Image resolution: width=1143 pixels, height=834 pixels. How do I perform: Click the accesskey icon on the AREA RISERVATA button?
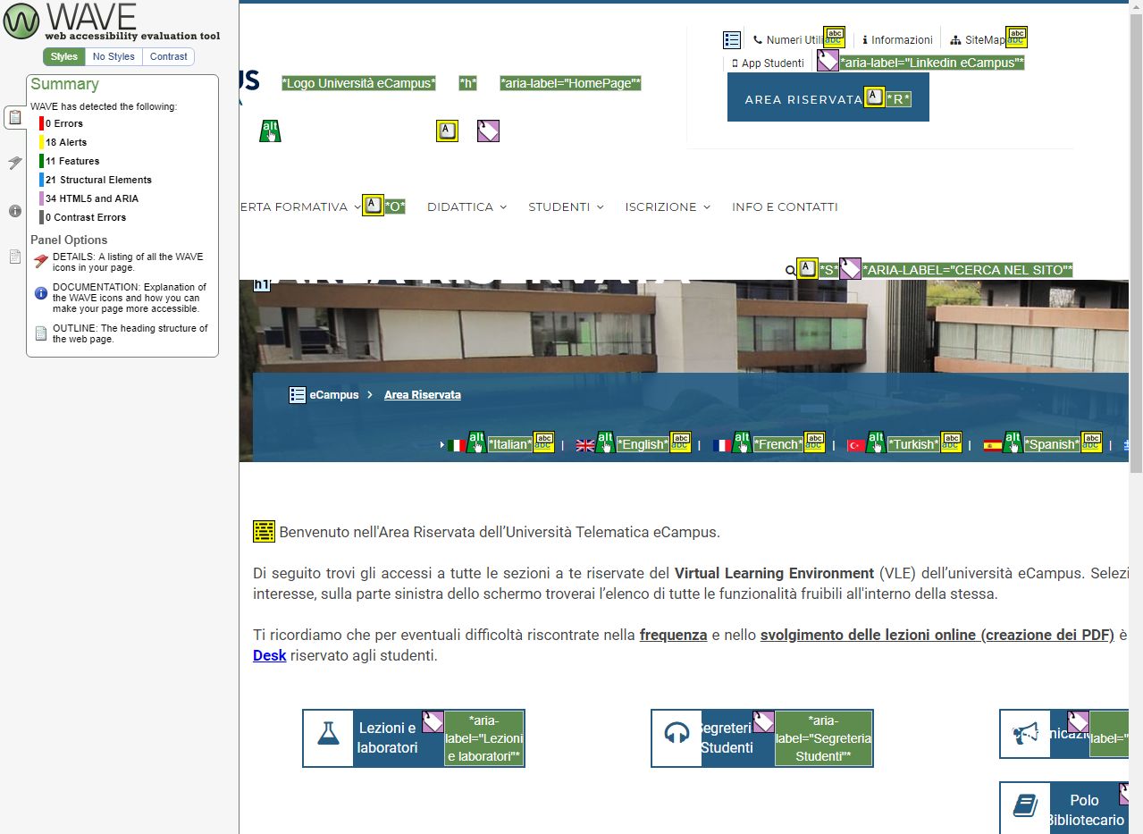tap(875, 97)
